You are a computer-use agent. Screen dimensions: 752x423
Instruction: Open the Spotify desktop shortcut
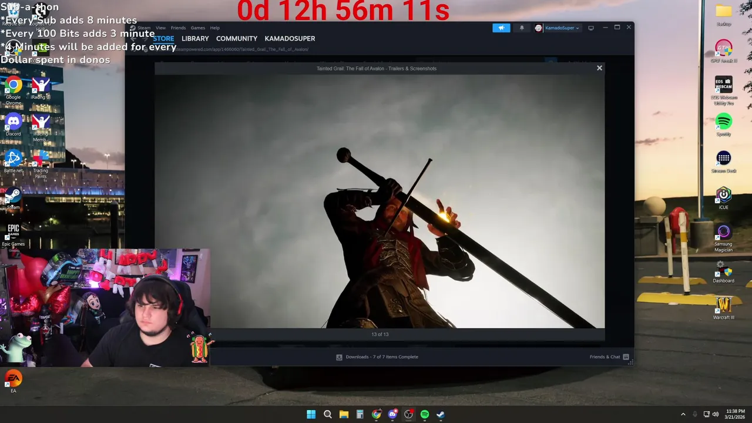pos(723,125)
